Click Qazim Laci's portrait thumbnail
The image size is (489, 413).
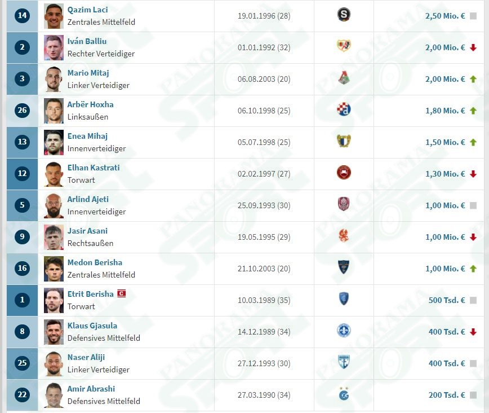point(54,16)
